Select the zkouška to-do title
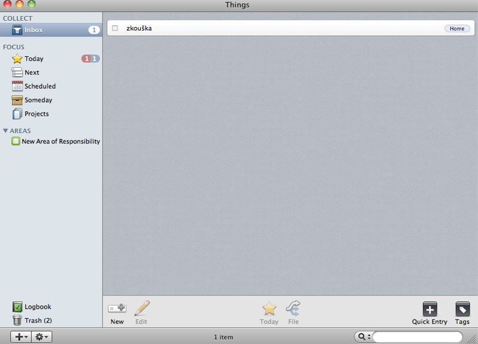 pyautogui.click(x=139, y=28)
